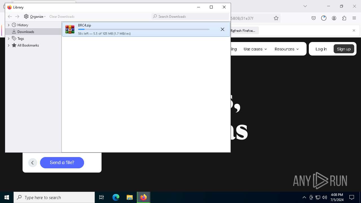
Task: Select Downloads in Library sidebar
Action: 26,32
